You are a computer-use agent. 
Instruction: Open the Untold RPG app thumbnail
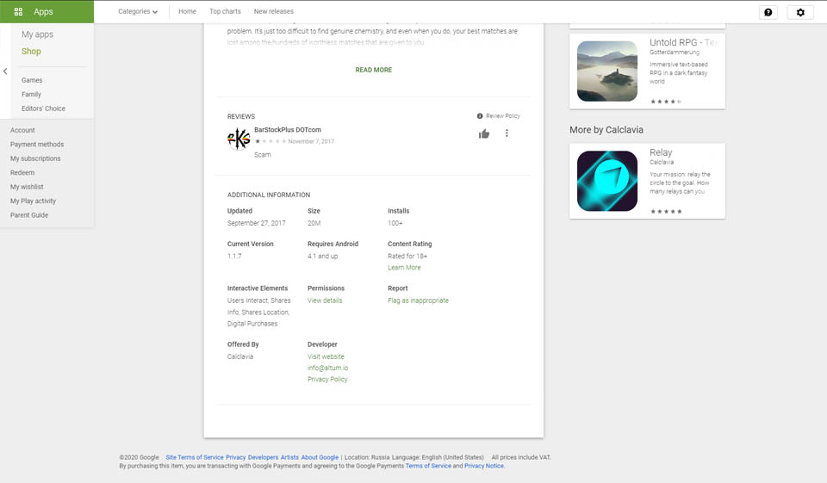pos(606,71)
